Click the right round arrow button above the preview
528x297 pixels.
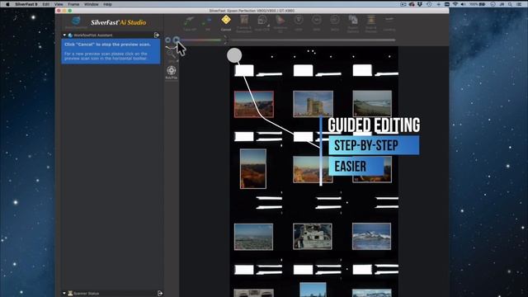(176, 40)
